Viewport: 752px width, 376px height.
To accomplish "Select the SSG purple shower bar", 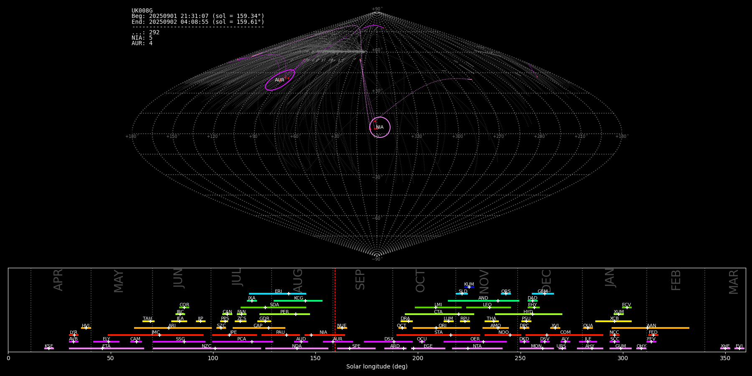I will pyautogui.click(x=179, y=342).
